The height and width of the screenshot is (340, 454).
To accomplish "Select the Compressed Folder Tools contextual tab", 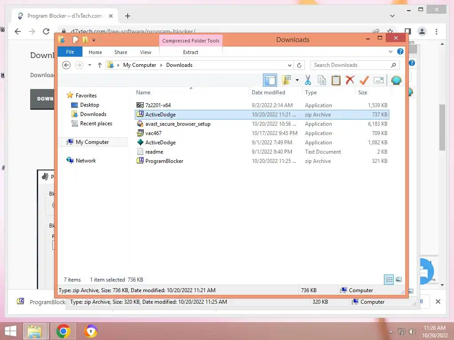I will tap(191, 41).
